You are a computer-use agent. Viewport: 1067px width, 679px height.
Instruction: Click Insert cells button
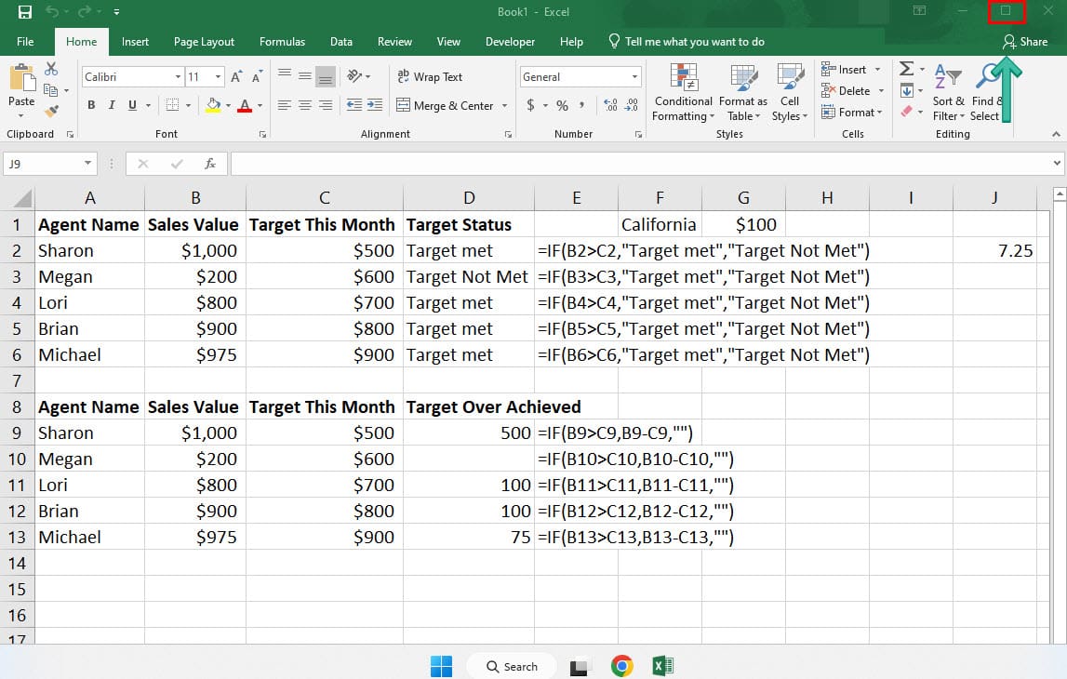[844, 70]
